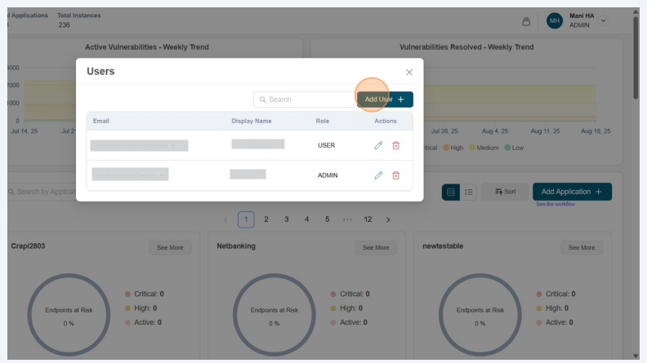Go to page 2 of applications
This screenshot has height=363, width=647.
(266, 219)
